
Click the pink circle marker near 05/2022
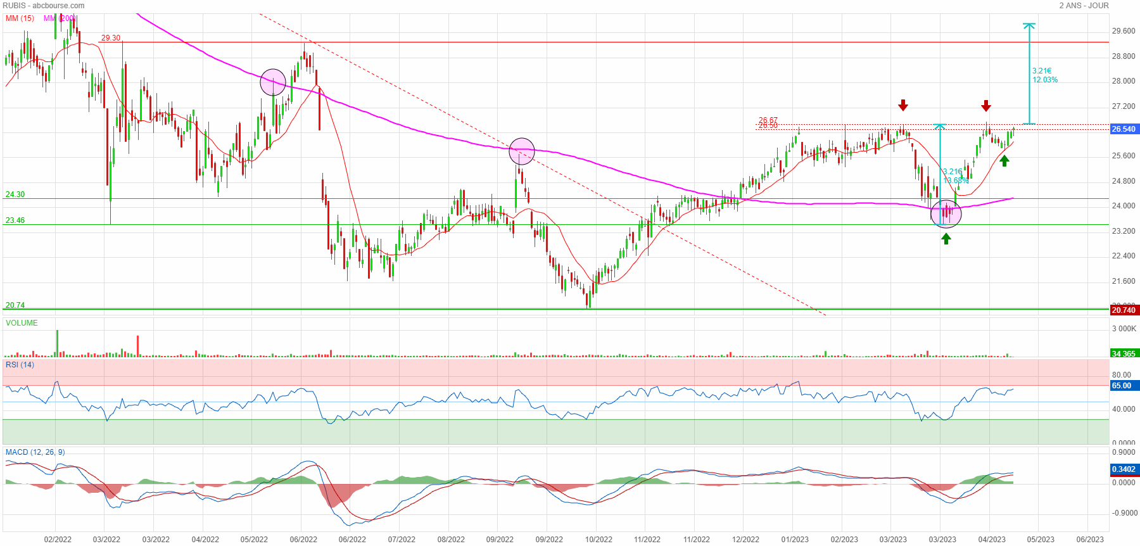(273, 82)
